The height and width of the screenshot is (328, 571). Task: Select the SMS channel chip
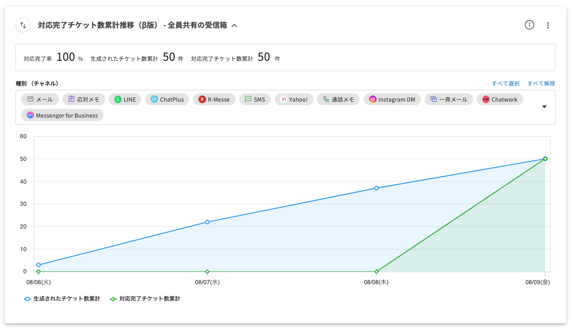coord(255,100)
